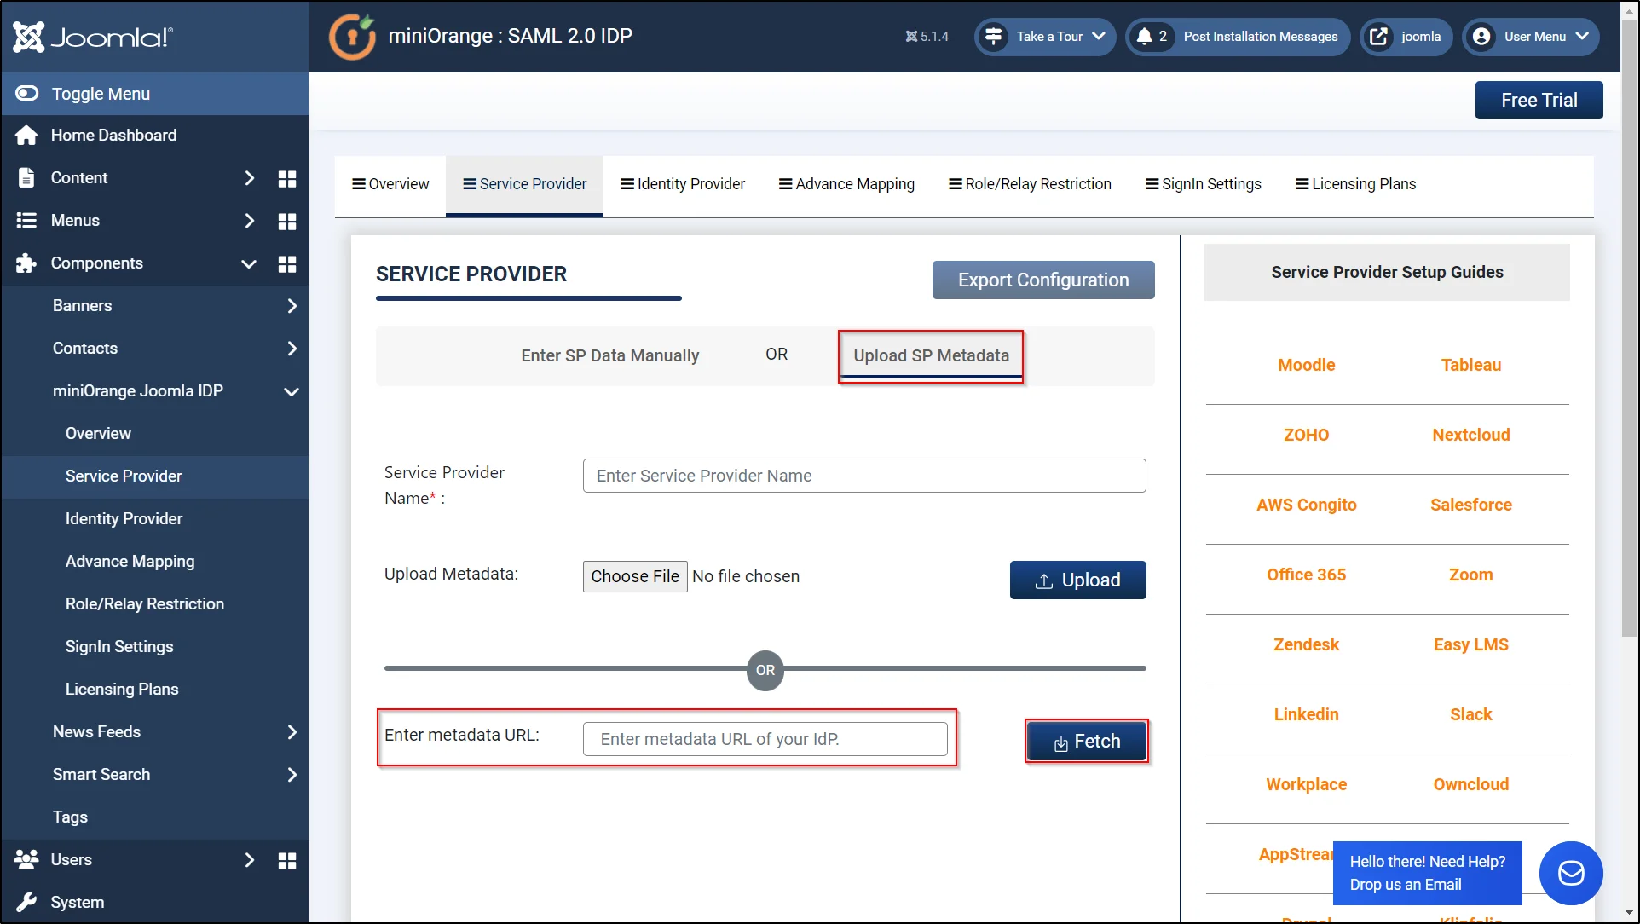The width and height of the screenshot is (1640, 924).
Task: Expand the Content menu chevron
Action: click(x=249, y=177)
